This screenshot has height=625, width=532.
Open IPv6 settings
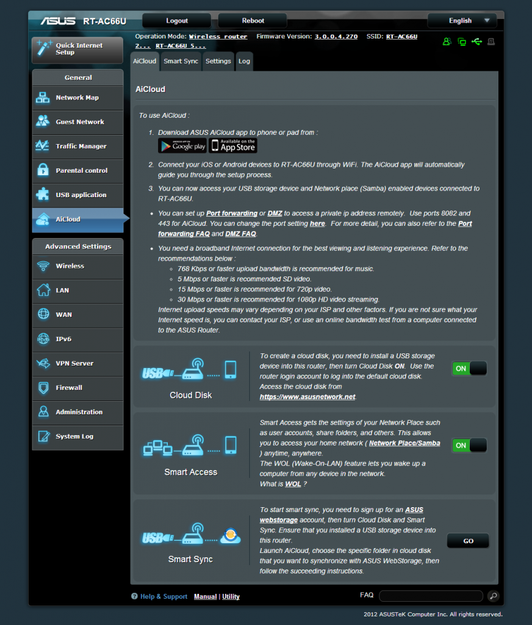(77, 339)
